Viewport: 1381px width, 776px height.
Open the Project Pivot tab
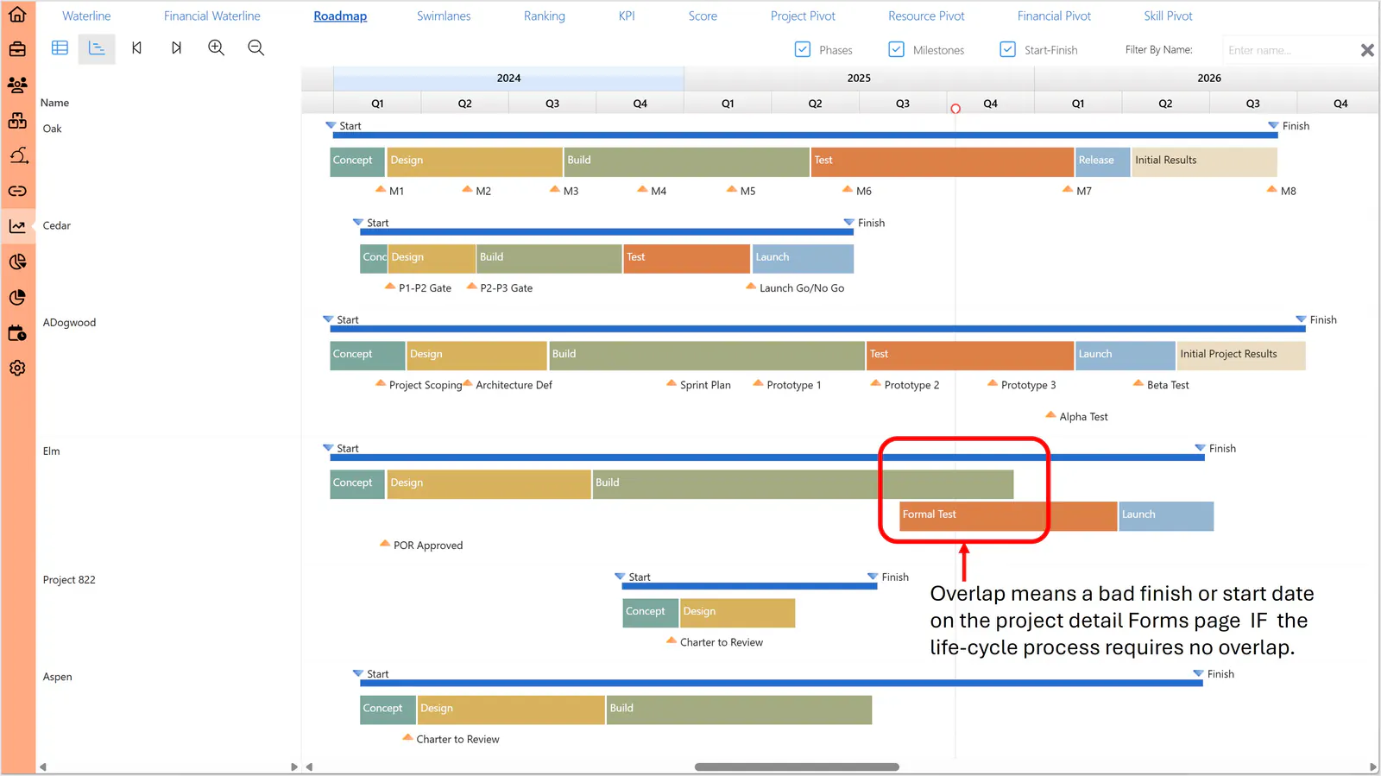(803, 16)
